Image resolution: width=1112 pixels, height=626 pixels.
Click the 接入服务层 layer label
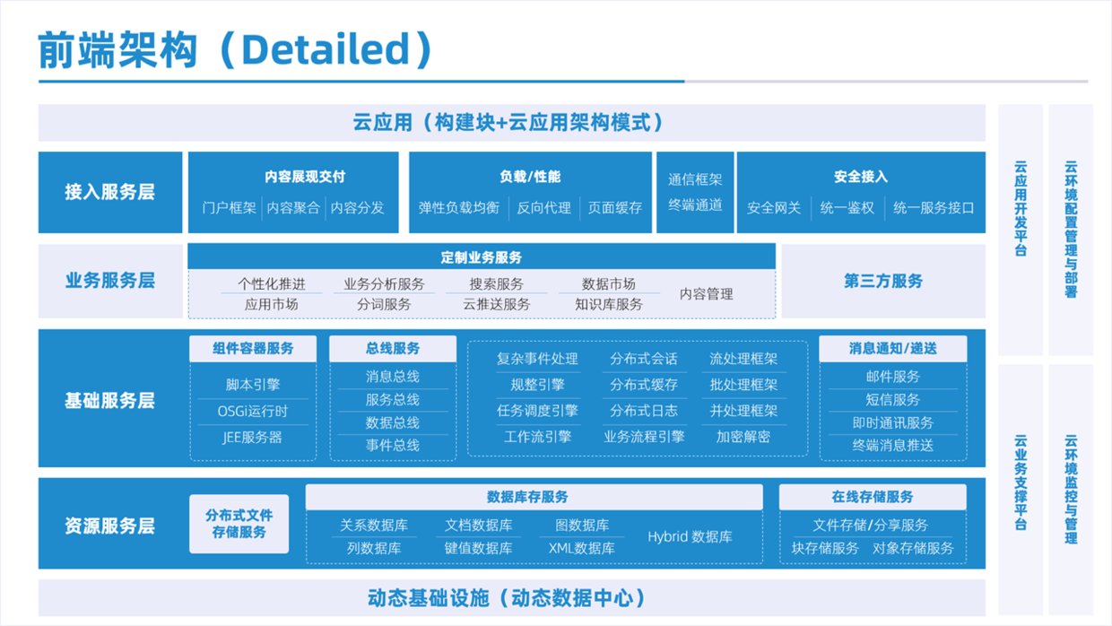[109, 192]
